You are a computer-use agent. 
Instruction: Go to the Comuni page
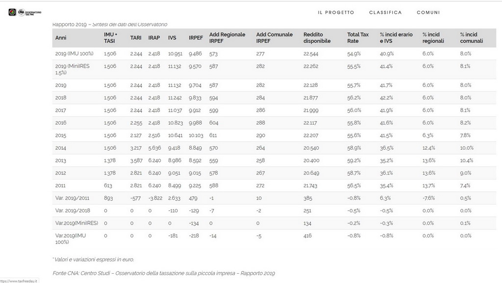(428, 13)
